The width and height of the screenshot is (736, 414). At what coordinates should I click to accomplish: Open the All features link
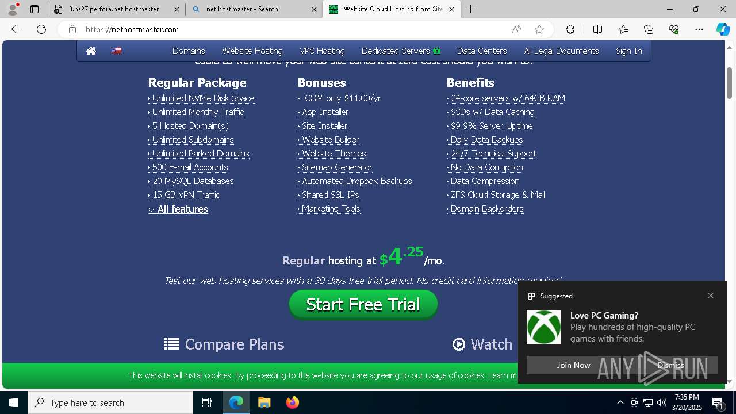point(178,209)
